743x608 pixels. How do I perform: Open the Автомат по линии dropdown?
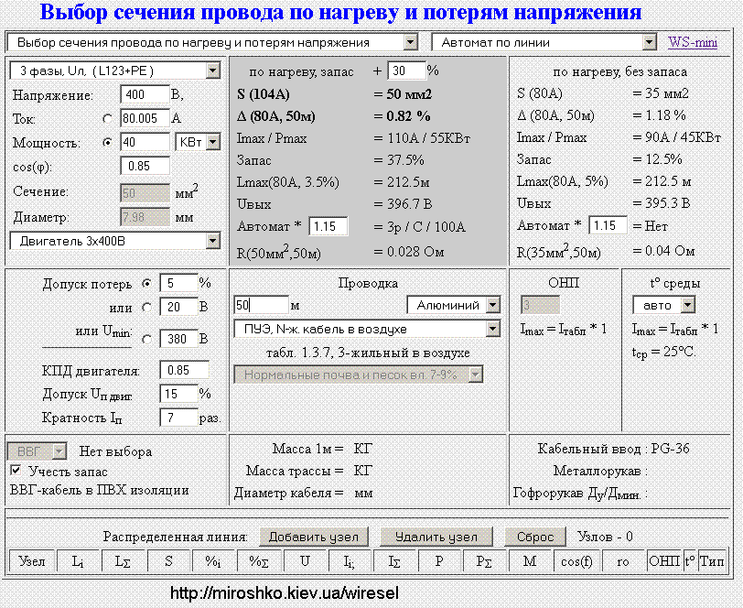tap(545, 42)
